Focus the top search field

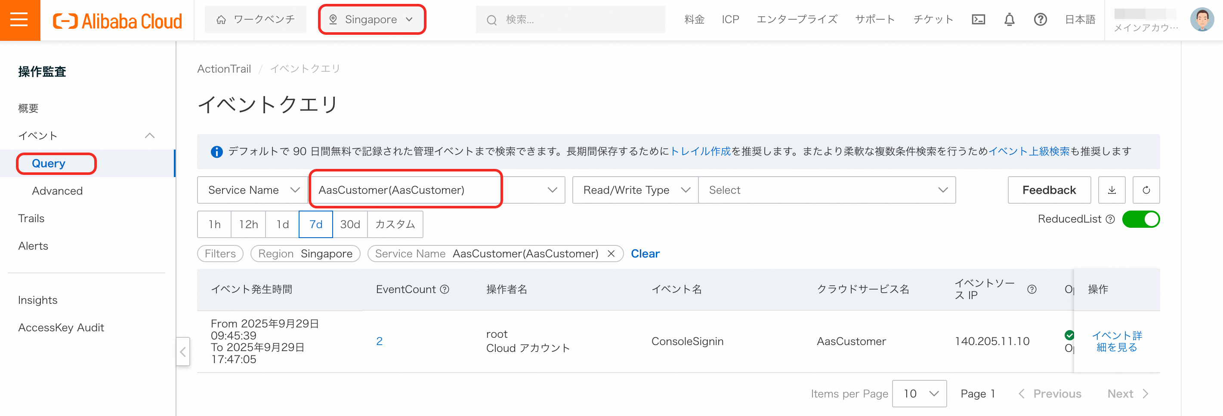571,19
